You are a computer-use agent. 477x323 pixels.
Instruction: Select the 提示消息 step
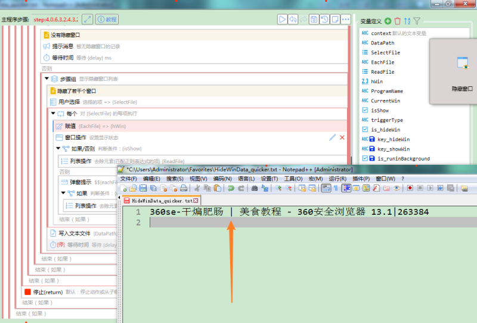(194, 46)
